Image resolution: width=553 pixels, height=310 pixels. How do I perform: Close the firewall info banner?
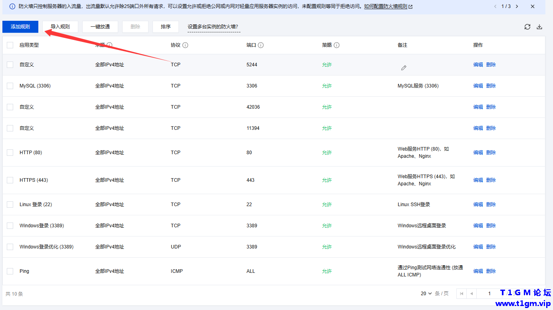(533, 6)
